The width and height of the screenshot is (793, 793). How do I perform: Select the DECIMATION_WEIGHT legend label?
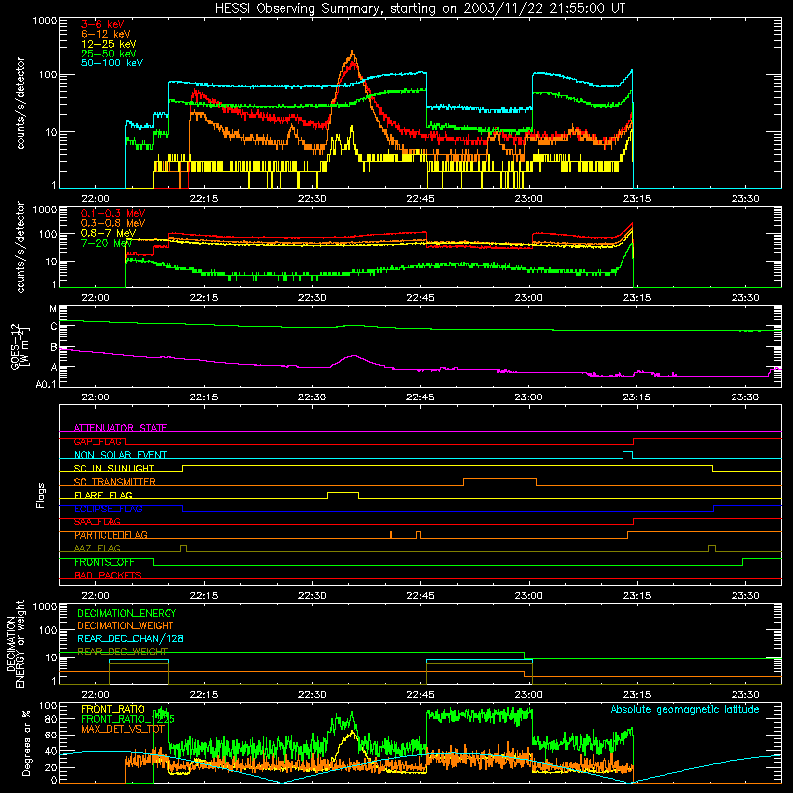pos(126,626)
